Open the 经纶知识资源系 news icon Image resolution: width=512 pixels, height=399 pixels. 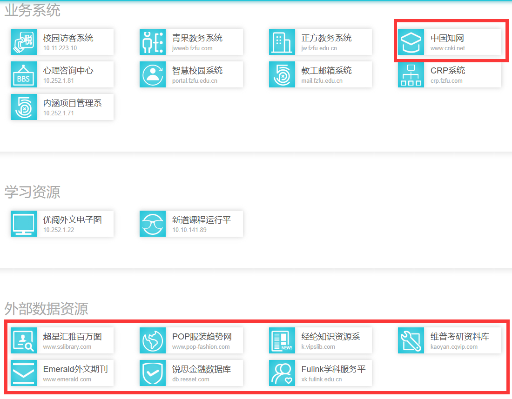[282, 340]
